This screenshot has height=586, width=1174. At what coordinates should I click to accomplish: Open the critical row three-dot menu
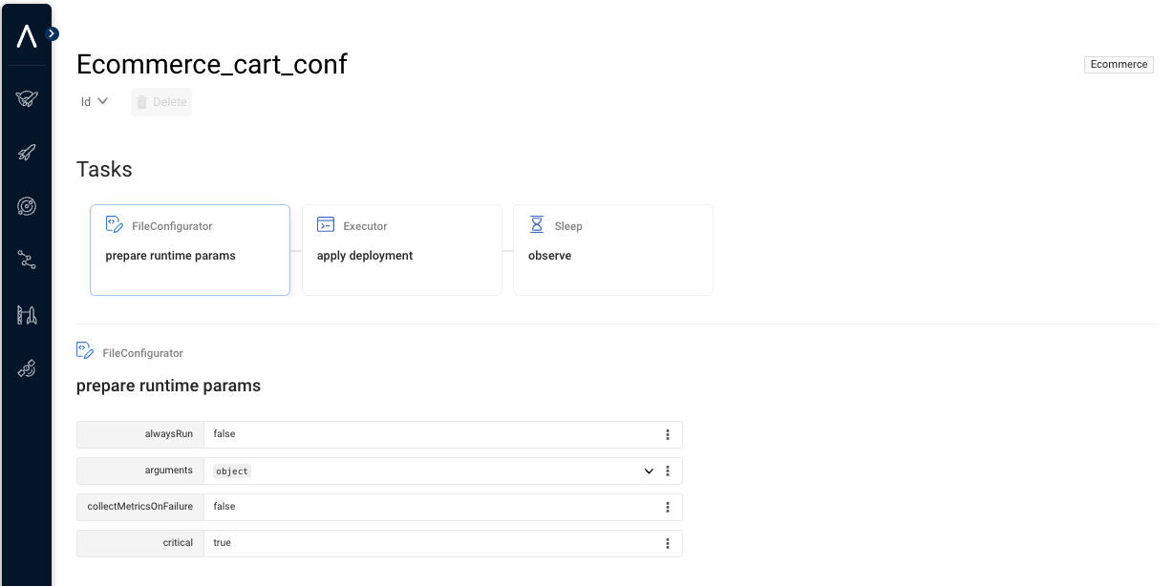[668, 544]
